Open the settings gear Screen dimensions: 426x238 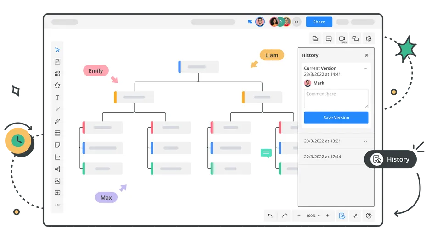[369, 39]
